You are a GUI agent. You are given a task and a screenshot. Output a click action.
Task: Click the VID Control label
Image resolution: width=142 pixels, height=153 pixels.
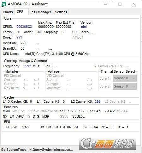pos(55,76)
